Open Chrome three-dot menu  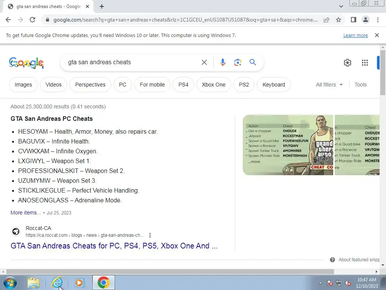coord(378,20)
